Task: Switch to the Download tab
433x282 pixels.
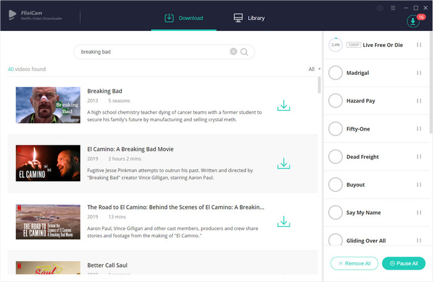Action: [184, 18]
